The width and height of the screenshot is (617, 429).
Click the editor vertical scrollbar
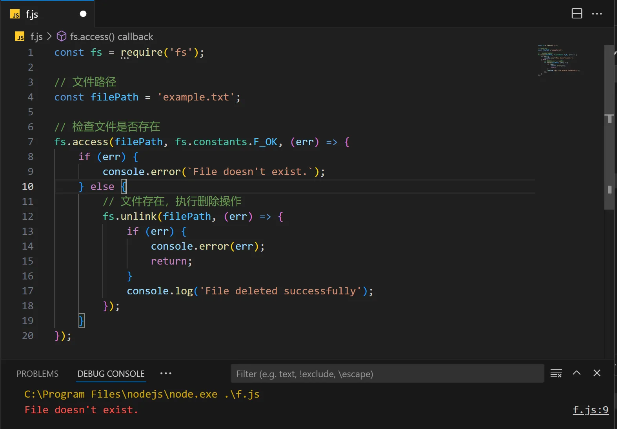tap(610, 127)
